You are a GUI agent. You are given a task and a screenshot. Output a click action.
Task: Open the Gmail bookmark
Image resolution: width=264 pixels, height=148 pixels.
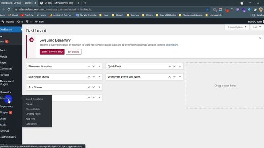[13, 15]
